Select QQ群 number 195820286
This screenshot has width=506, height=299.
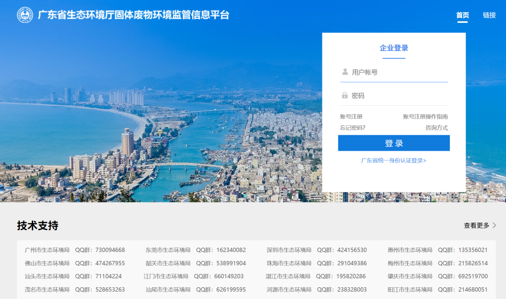point(351,277)
